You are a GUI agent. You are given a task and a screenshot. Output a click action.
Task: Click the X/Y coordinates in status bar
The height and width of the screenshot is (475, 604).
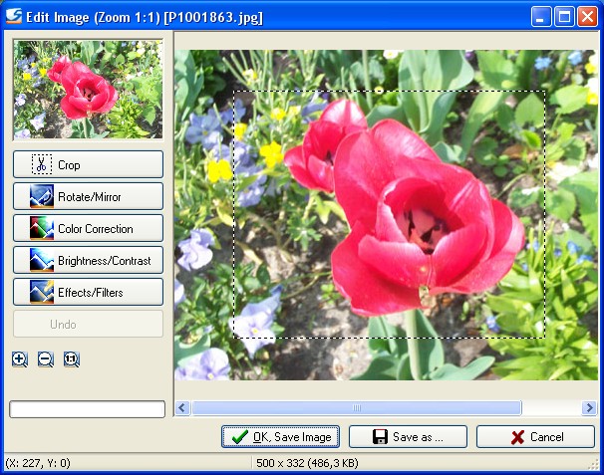pyautogui.click(x=38, y=463)
